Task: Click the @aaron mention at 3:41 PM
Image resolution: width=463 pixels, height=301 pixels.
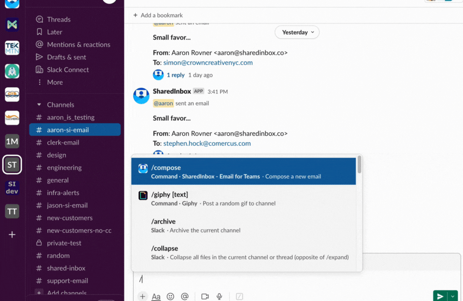Action: [x=163, y=104]
